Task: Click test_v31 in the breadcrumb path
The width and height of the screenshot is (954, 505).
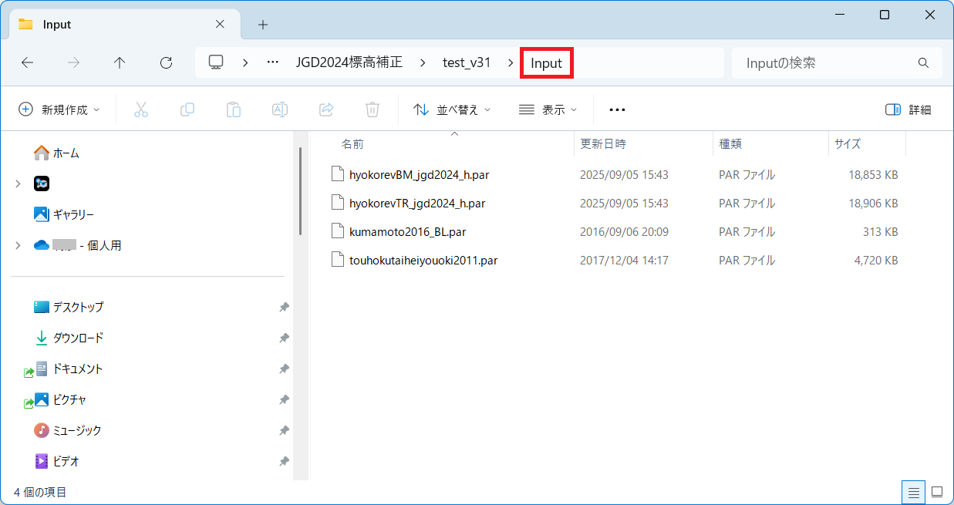Action: (x=467, y=63)
